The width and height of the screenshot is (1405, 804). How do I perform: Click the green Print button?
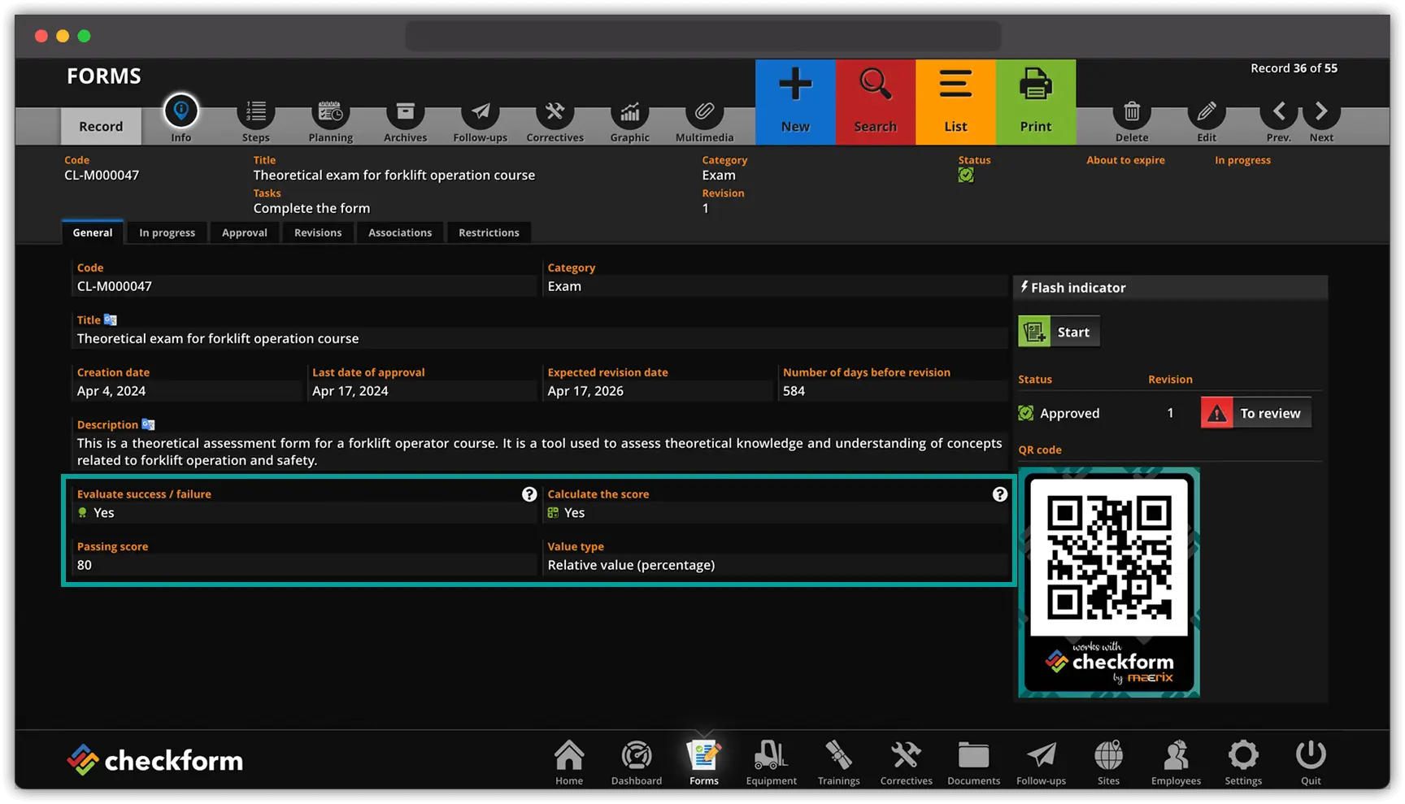pos(1036,102)
